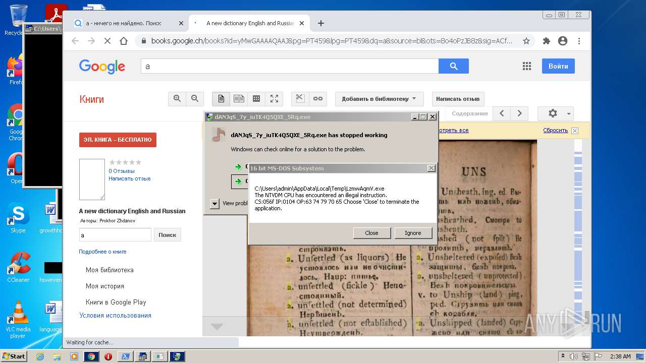
Task: Click ЭЛ. КНИГА – БЕСПЛАТНО button
Action: tap(118, 140)
